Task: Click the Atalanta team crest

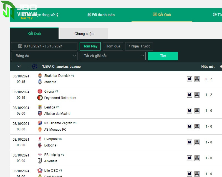Action: pos(40,82)
